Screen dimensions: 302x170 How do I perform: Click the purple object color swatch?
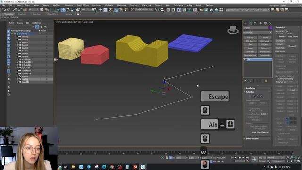[x=270, y=28]
